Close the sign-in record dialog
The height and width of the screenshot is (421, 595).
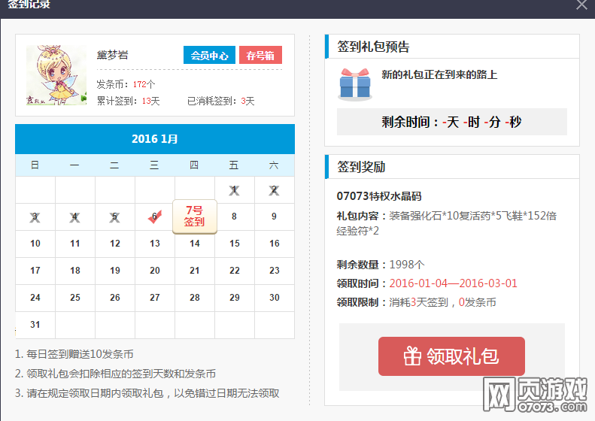coord(581,5)
